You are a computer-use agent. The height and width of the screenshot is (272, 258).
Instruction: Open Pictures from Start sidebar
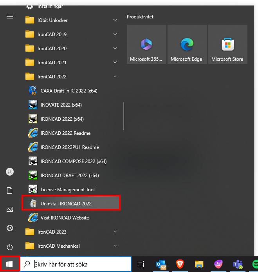pyautogui.click(x=10, y=209)
